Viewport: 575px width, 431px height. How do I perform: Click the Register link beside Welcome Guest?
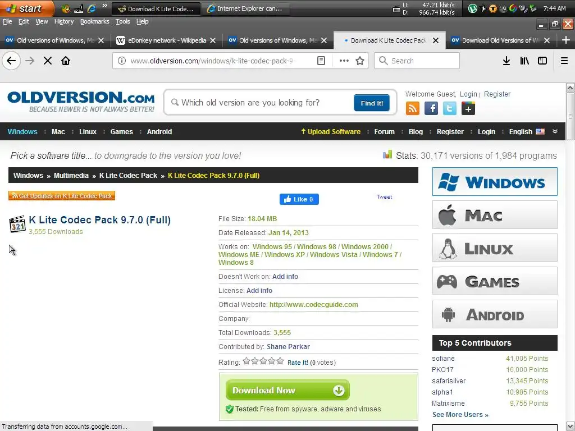pos(497,94)
